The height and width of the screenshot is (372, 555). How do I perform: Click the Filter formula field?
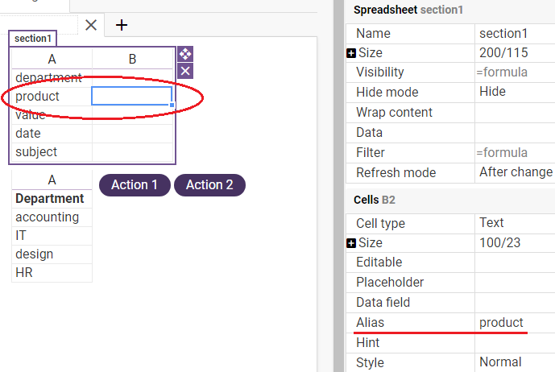coord(515,152)
